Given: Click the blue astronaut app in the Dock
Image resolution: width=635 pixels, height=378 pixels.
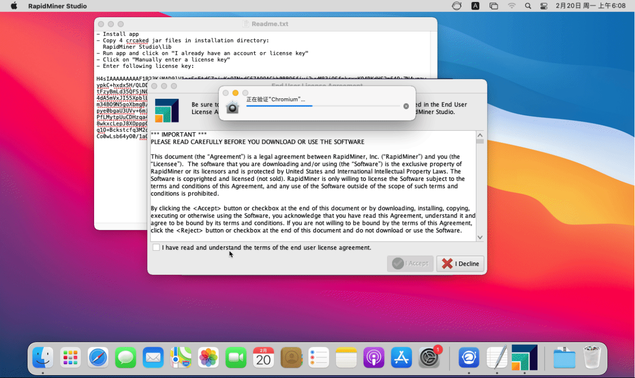Looking at the screenshot, I should tap(469, 357).
